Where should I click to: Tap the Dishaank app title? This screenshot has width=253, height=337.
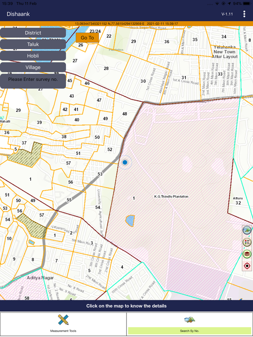click(x=18, y=14)
